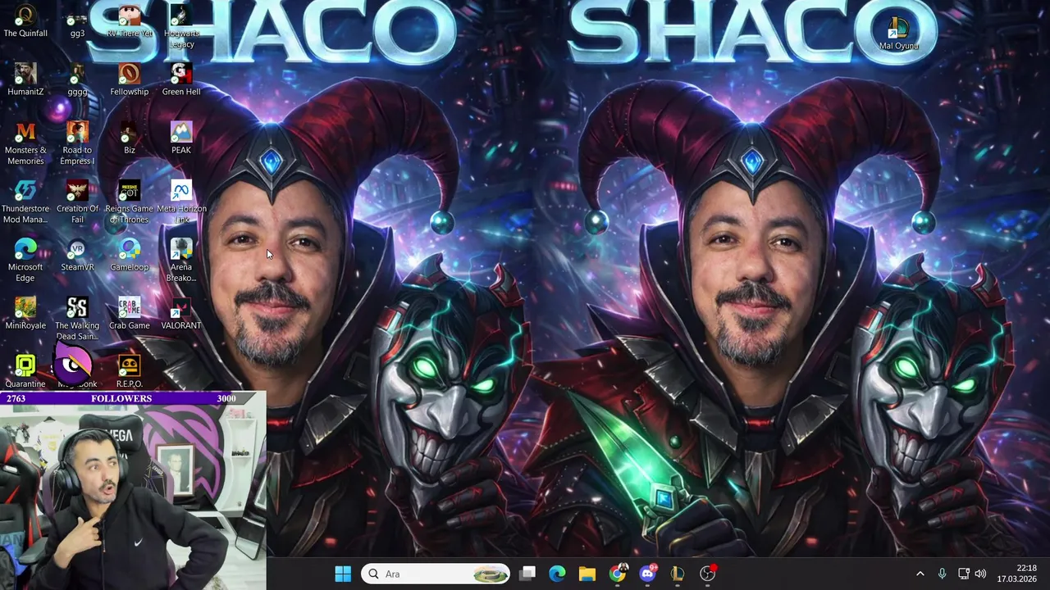The width and height of the screenshot is (1050, 590).
Task: Open the HumanitZ game shortcut
Action: click(25, 79)
